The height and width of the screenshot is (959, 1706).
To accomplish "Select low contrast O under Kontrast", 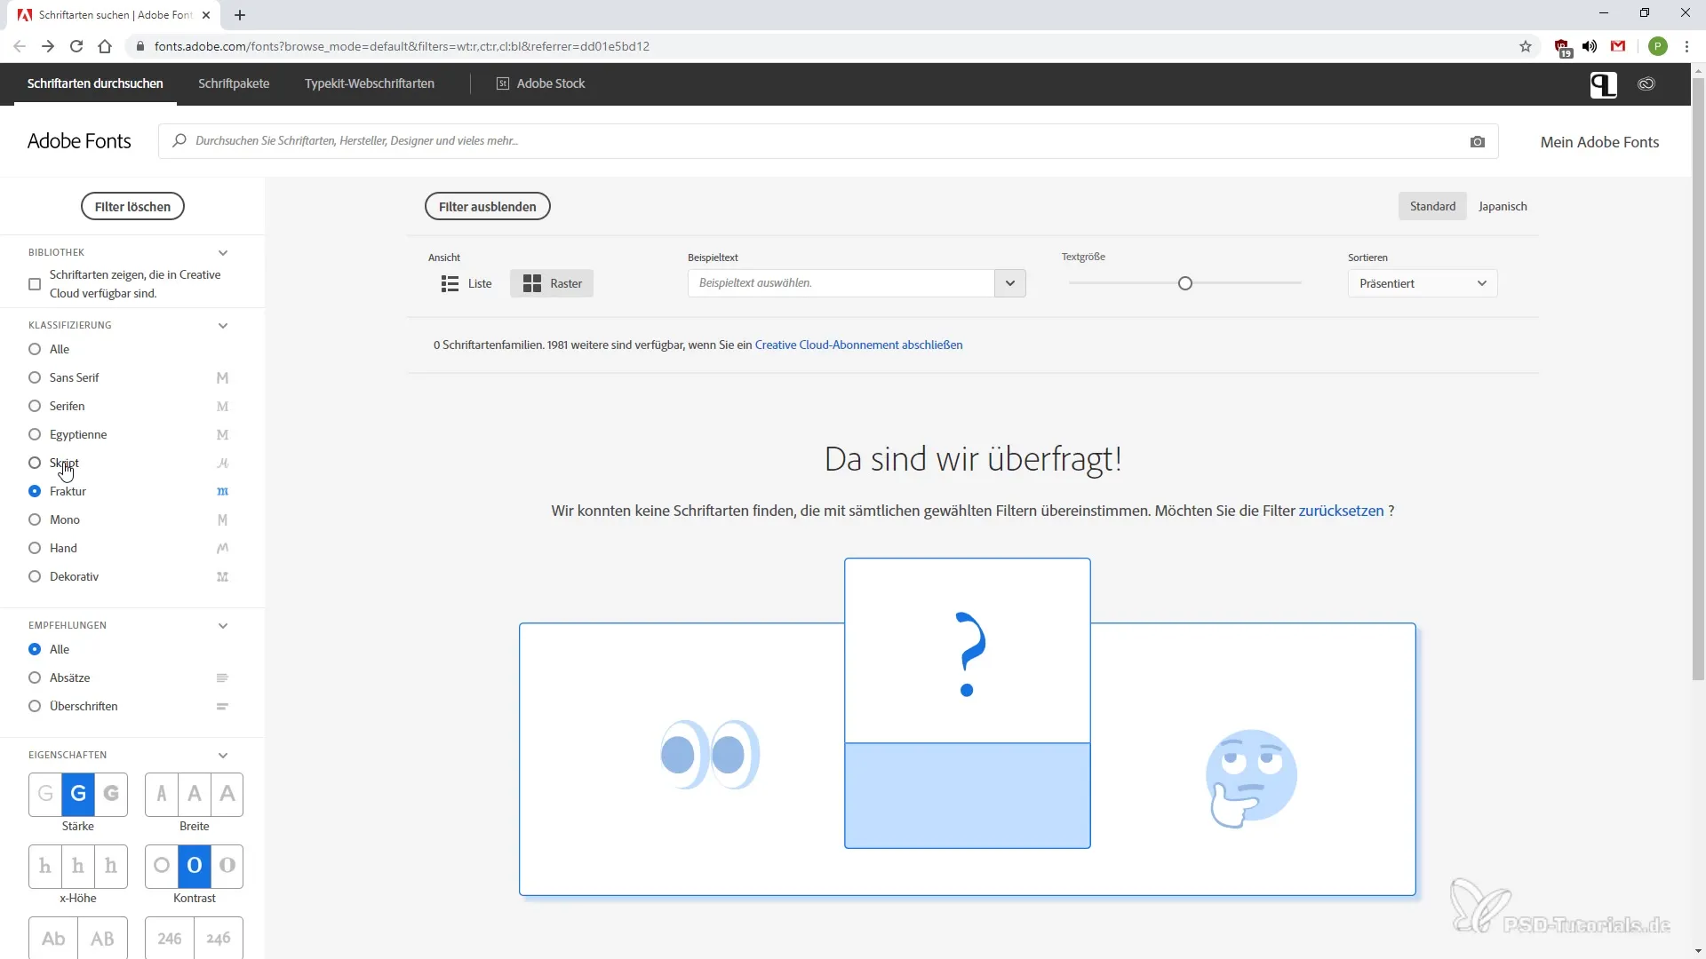I will [x=162, y=866].
